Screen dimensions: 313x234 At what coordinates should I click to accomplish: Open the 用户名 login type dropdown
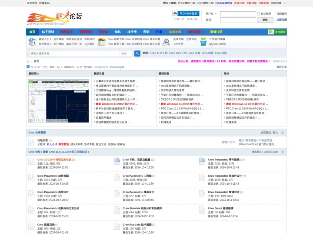(x=211, y=14)
